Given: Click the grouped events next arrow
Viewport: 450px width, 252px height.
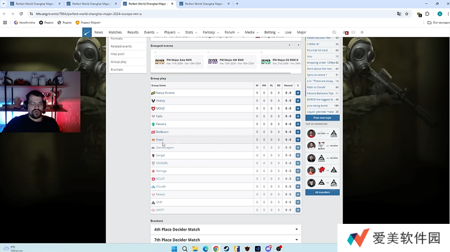Looking at the screenshot, I should [298, 46].
